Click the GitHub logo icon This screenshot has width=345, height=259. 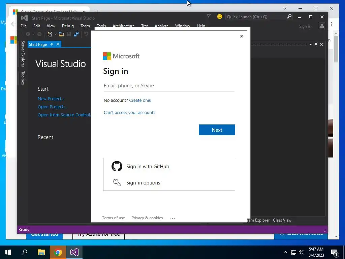click(117, 166)
